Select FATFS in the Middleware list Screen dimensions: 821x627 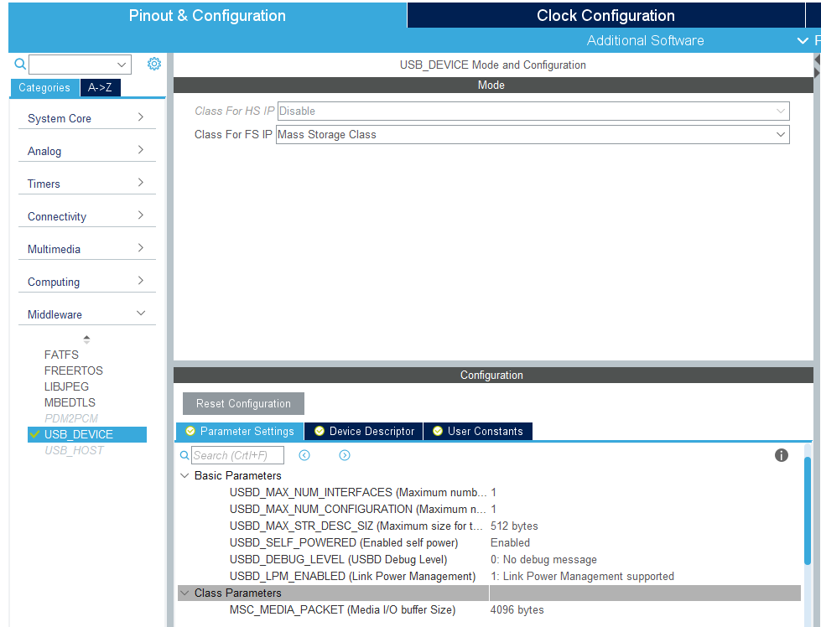(x=61, y=355)
